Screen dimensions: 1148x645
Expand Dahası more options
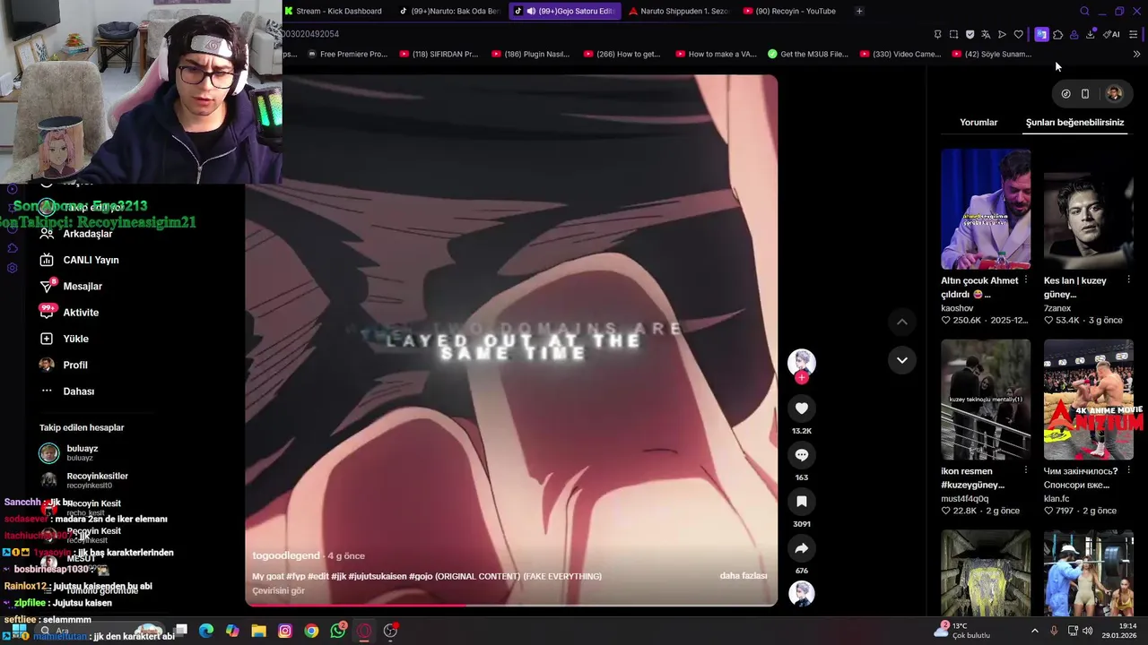pos(67,391)
